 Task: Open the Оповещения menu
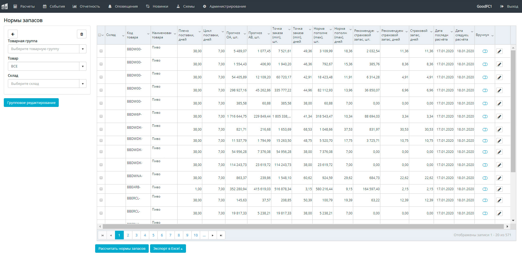click(x=123, y=6)
